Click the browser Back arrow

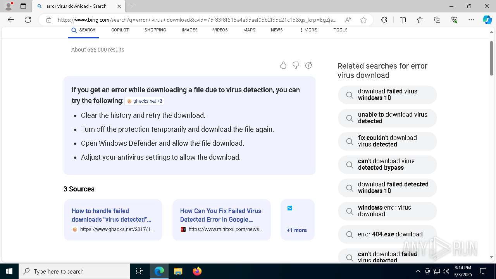tap(11, 20)
